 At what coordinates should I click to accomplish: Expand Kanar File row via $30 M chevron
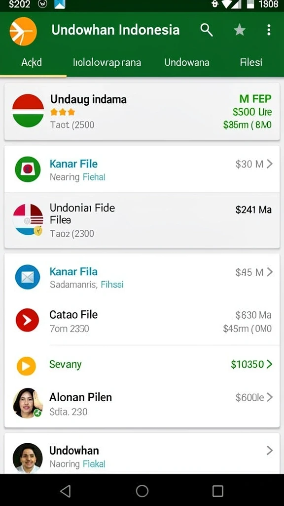pos(270,164)
